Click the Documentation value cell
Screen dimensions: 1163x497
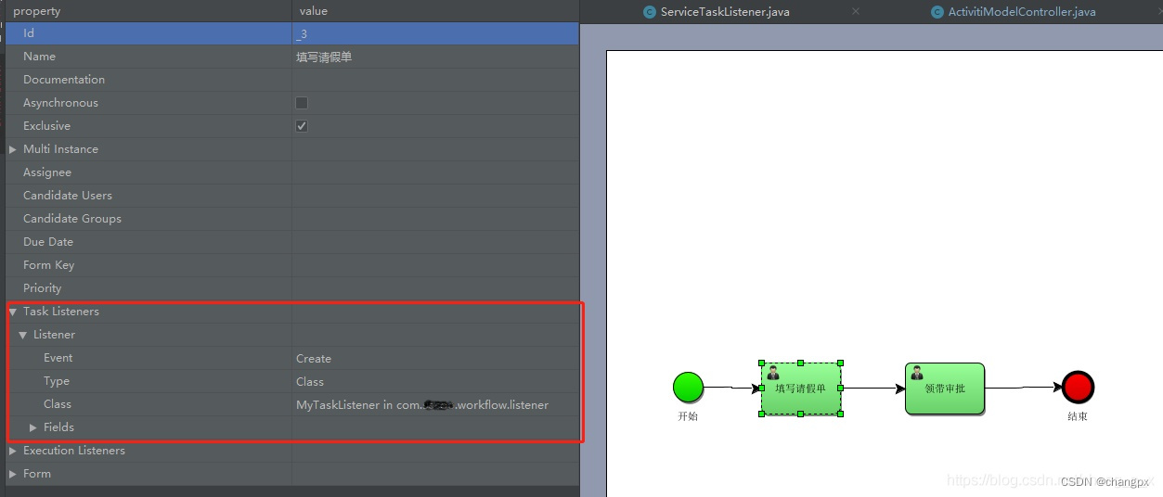coord(435,80)
